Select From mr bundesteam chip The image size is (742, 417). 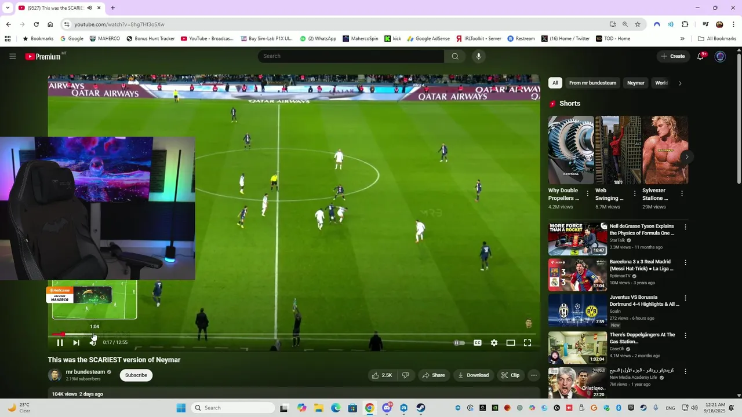pyautogui.click(x=592, y=83)
